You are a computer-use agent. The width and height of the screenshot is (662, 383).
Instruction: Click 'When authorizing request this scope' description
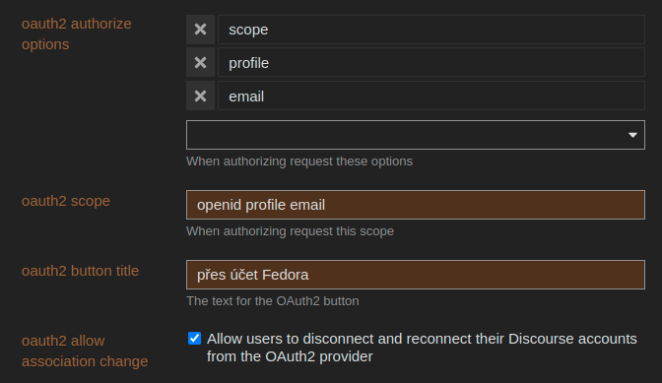[x=290, y=231]
